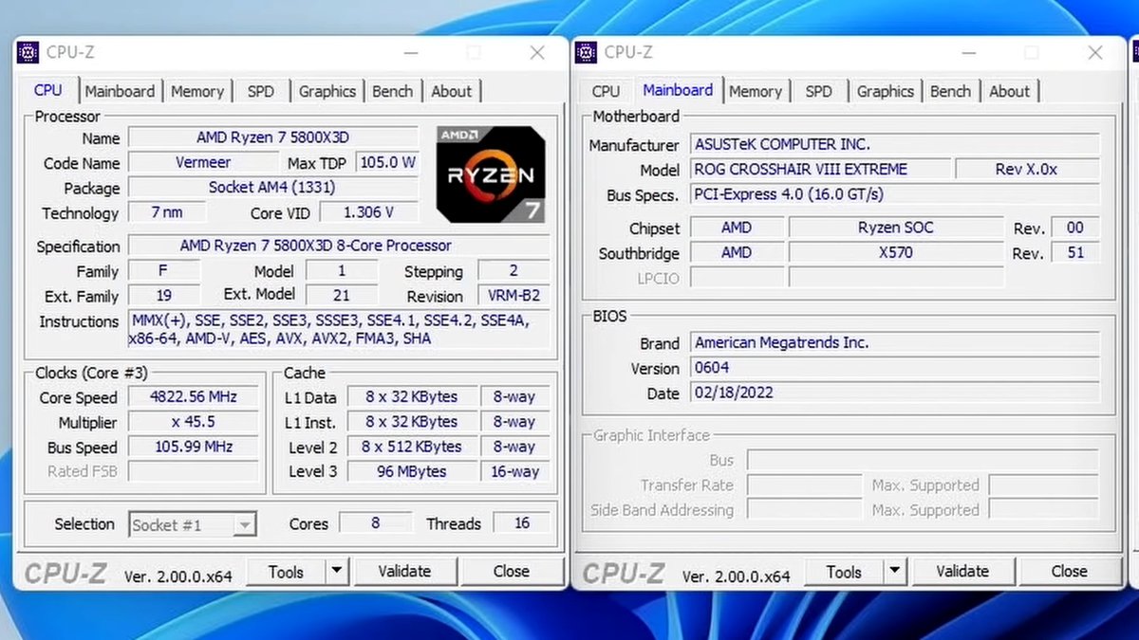Expand the Tools dropdown arrow in right window
The image size is (1139, 640).
pos(894,572)
